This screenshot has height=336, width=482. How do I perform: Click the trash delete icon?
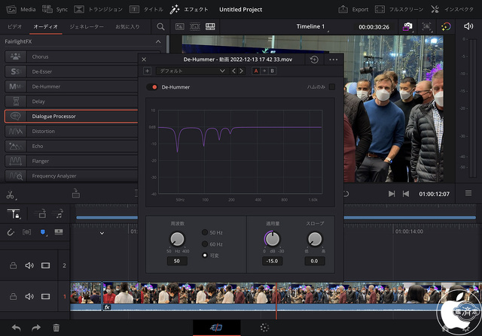point(56,328)
